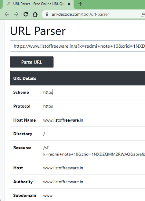This screenshot has height=201, width=145.
Task: Click the Directory value slash
Action: [44, 134]
